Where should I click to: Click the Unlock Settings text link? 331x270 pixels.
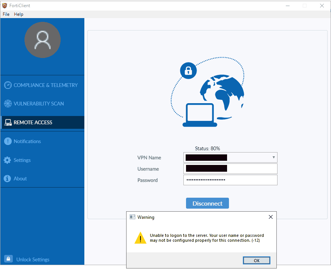pyautogui.click(x=33, y=259)
